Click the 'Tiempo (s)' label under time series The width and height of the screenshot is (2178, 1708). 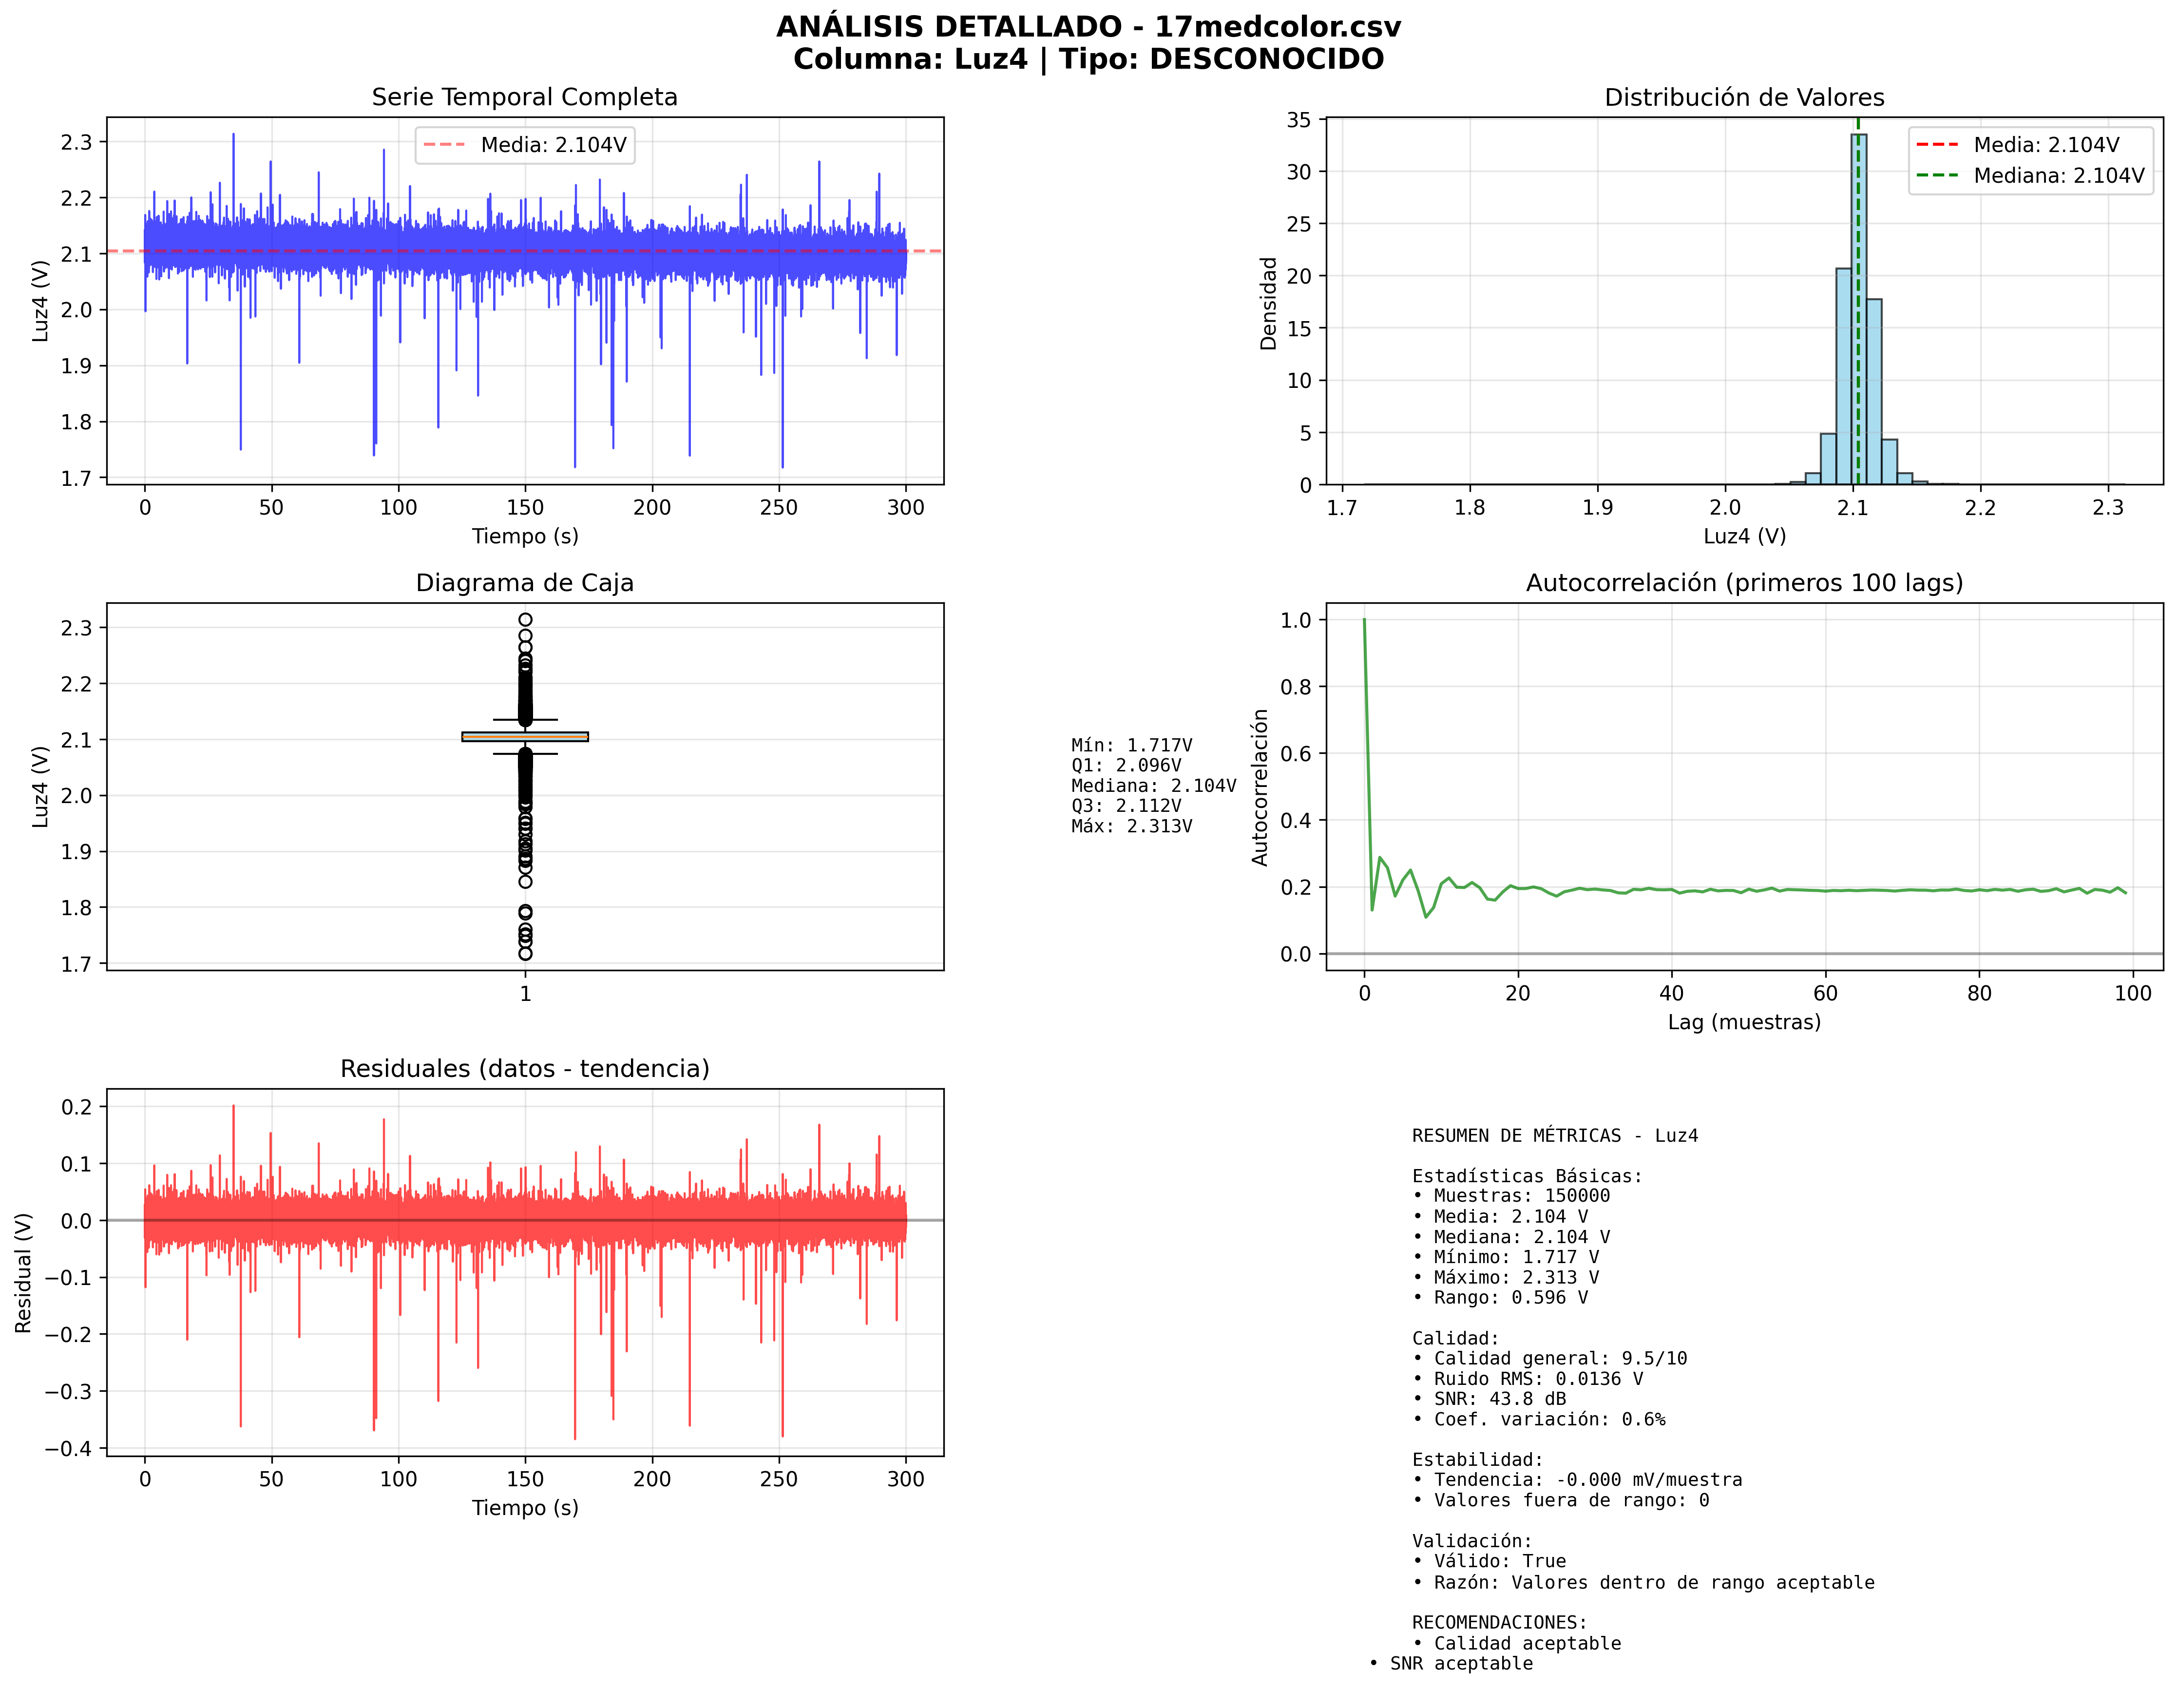pos(524,536)
